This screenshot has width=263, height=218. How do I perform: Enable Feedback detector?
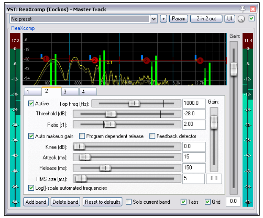pos(152,136)
